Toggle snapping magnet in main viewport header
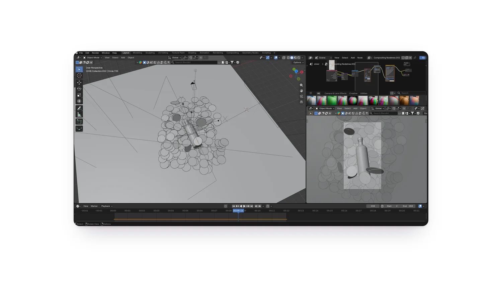Viewport: 502px width, 301px height. pyautogui.click(x=191, y=58)
